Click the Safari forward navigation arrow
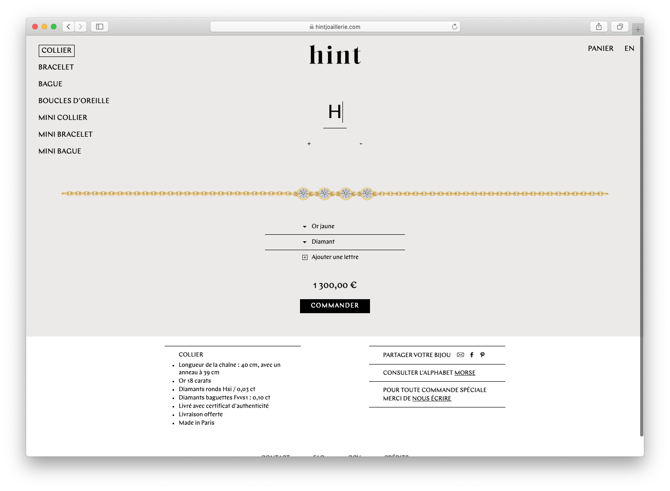Image resolution: width=670 pixels, height=491 pixels. (x=81, y=27)
